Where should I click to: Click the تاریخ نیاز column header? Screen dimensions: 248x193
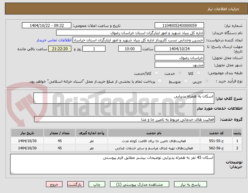click(x=27, y=133)
